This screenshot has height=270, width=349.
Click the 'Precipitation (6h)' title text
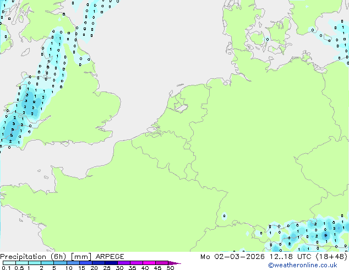(x=33, y=257)
